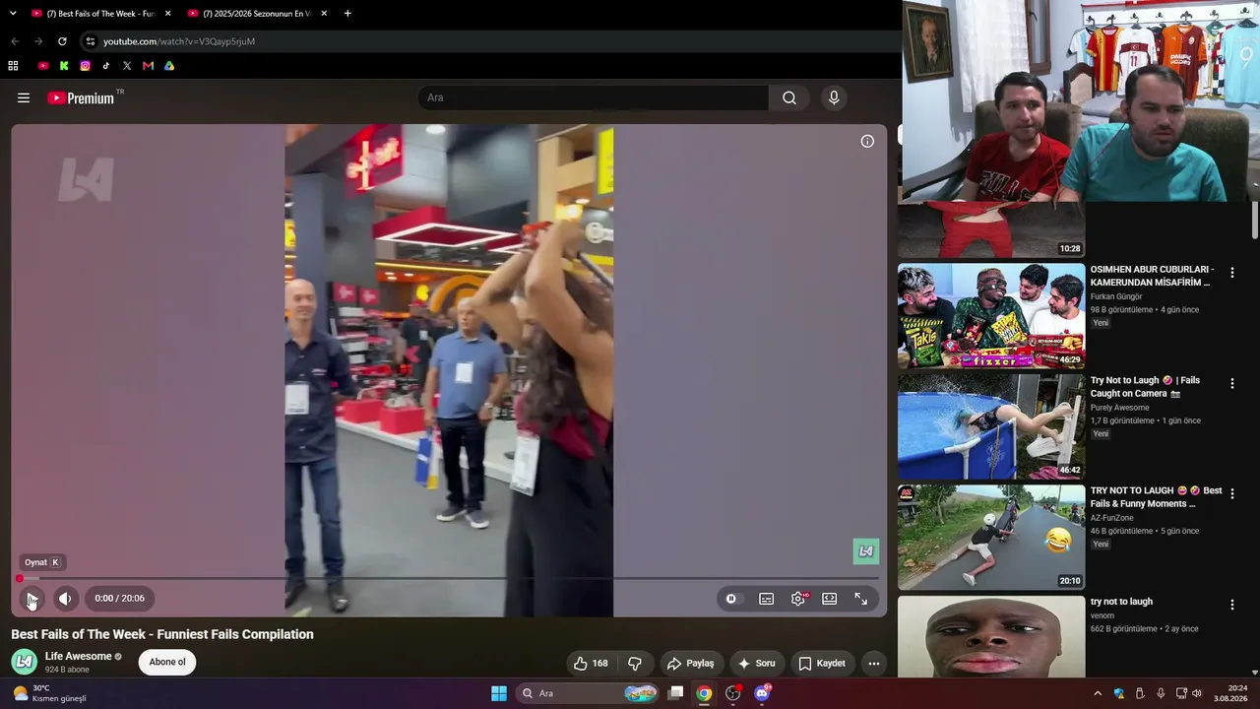
Task: Close the 2025/2026 Sezonunun tab
Action: tap(323, 14)
